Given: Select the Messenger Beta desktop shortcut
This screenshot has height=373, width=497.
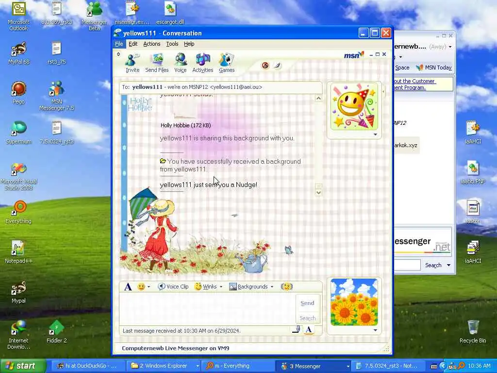Looking at the screenshot, I should point(94,17).
